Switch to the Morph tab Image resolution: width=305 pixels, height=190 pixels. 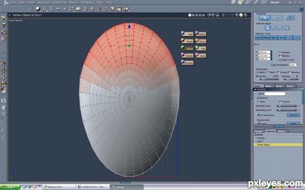point(268,86)
